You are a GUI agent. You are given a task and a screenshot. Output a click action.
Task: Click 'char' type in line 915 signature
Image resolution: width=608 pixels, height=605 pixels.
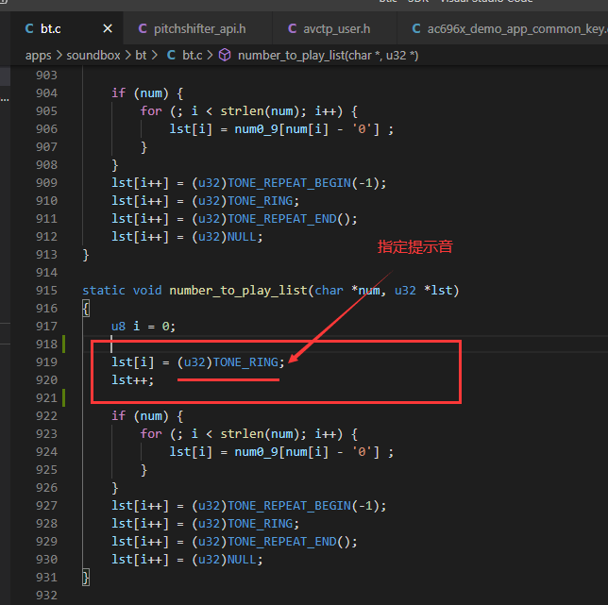[x=329, y=291]
